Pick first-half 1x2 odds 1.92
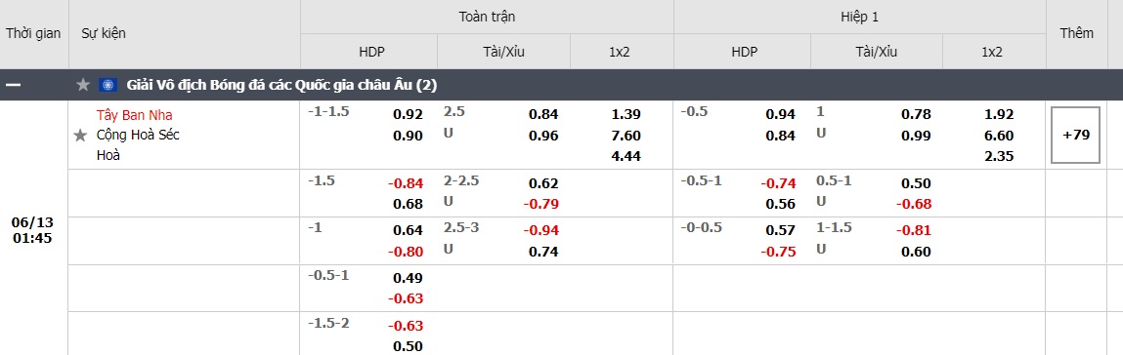Image resolution: width=1123 pixels, height=355 pixels. 999,114
